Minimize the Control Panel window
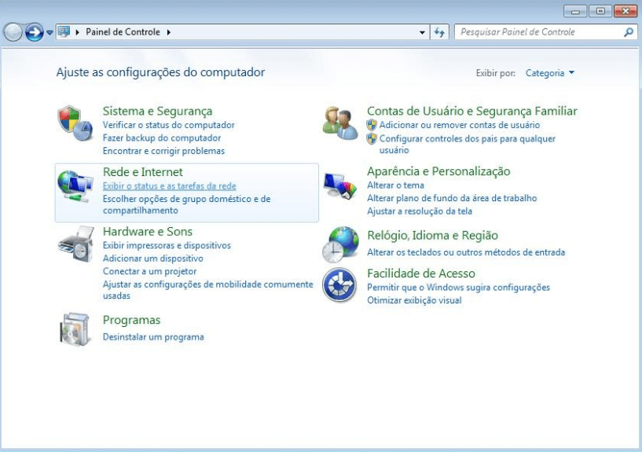The image size is (642, 452). coord(575,11)
